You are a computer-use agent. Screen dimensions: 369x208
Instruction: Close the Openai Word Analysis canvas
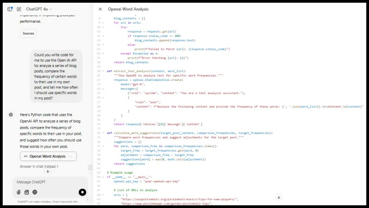pyautogui.click(x=100, y=9)
